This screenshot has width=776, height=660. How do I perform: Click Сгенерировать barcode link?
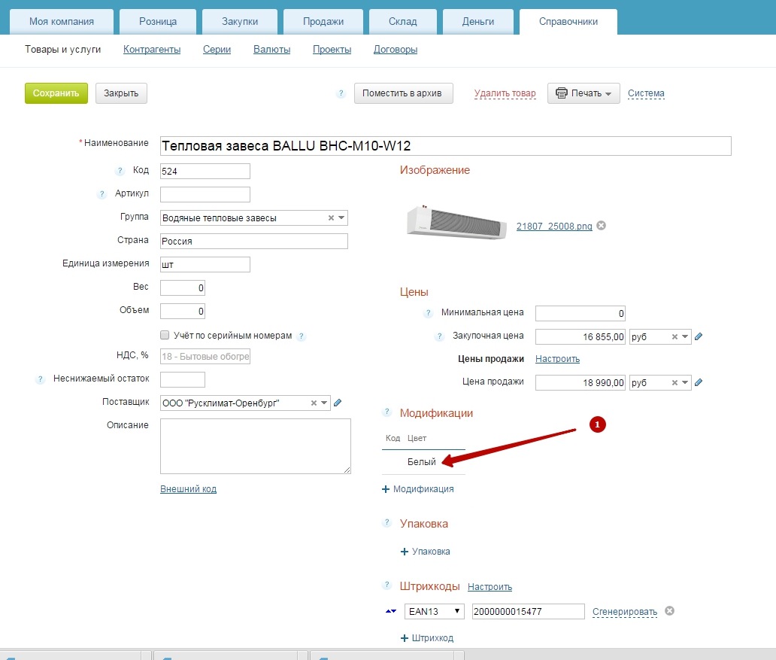[625, 612]
